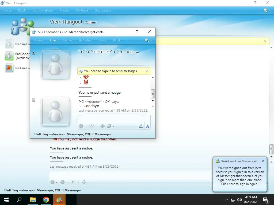Open File Explorer from taskbar
This screenshot has height=205, width=274.
pyautogui.click(x=33, y=200)
